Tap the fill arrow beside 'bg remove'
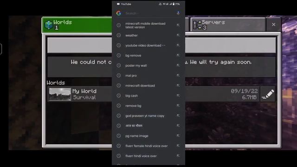 pos(178,55)
